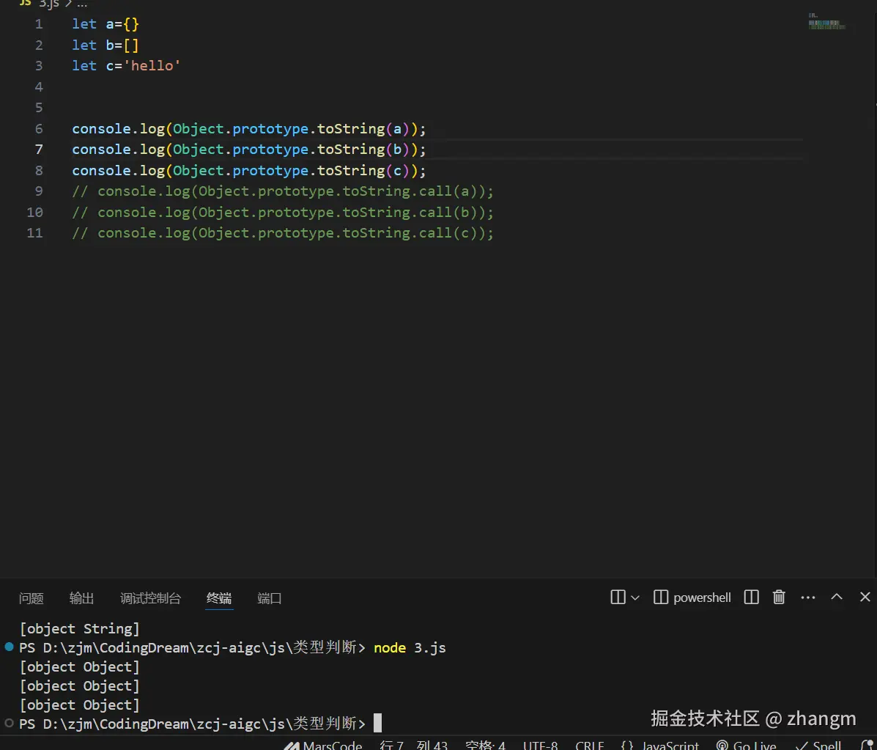
Task: Open the terminal more actions menu
Action: [x=807, y=598]
